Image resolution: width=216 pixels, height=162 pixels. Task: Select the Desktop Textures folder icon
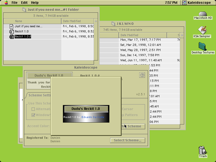point(202,46)
